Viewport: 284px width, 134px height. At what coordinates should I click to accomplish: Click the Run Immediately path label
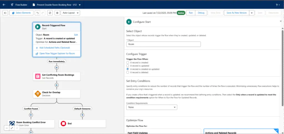click(57, 61)
